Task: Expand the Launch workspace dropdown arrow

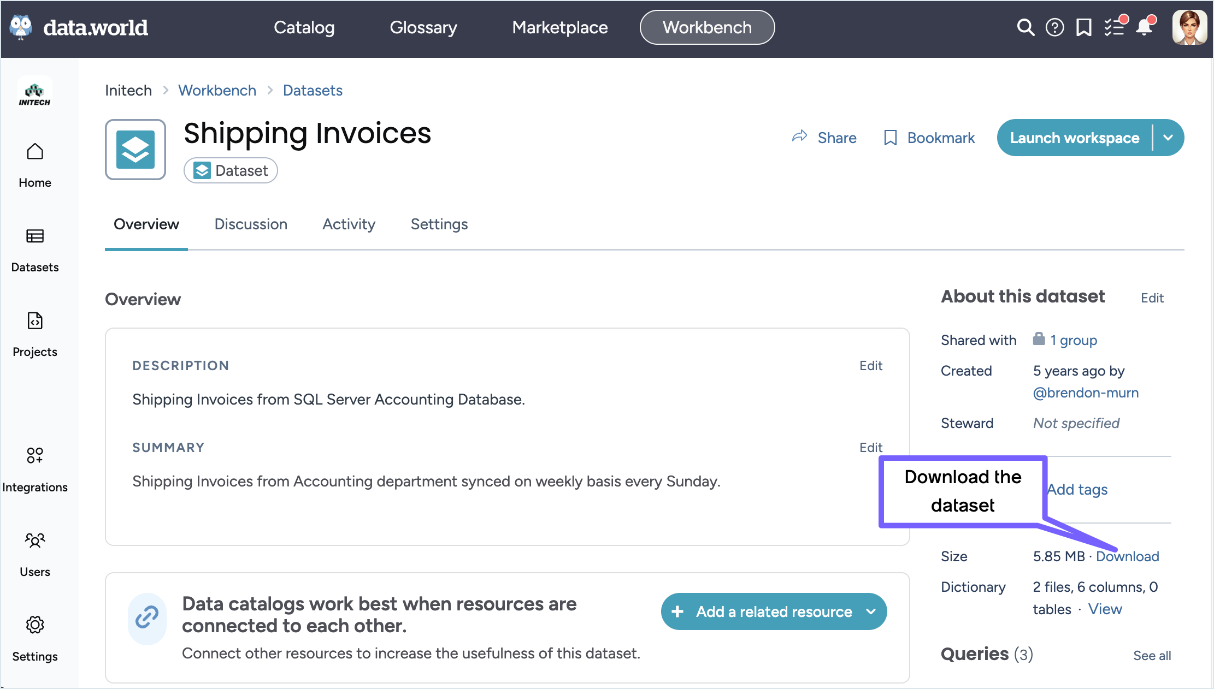Action: (x=1169, y=138)
